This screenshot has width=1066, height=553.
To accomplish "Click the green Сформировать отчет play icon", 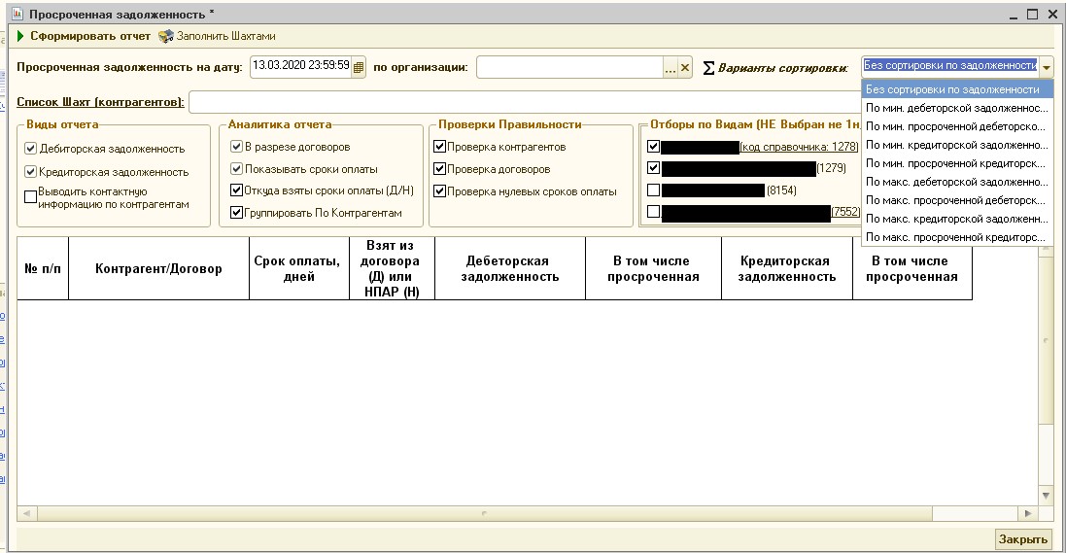I will tap(21, 36).
